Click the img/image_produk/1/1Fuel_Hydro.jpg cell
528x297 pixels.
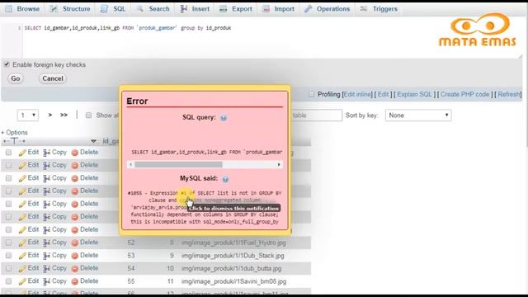coord(233,243)
